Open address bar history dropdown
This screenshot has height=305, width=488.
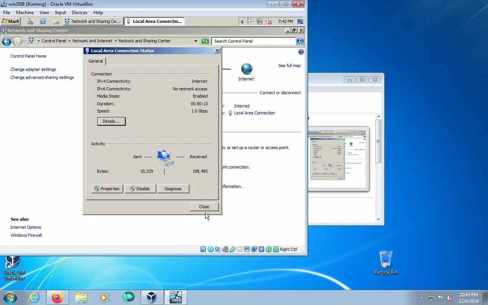click(196, 41)
